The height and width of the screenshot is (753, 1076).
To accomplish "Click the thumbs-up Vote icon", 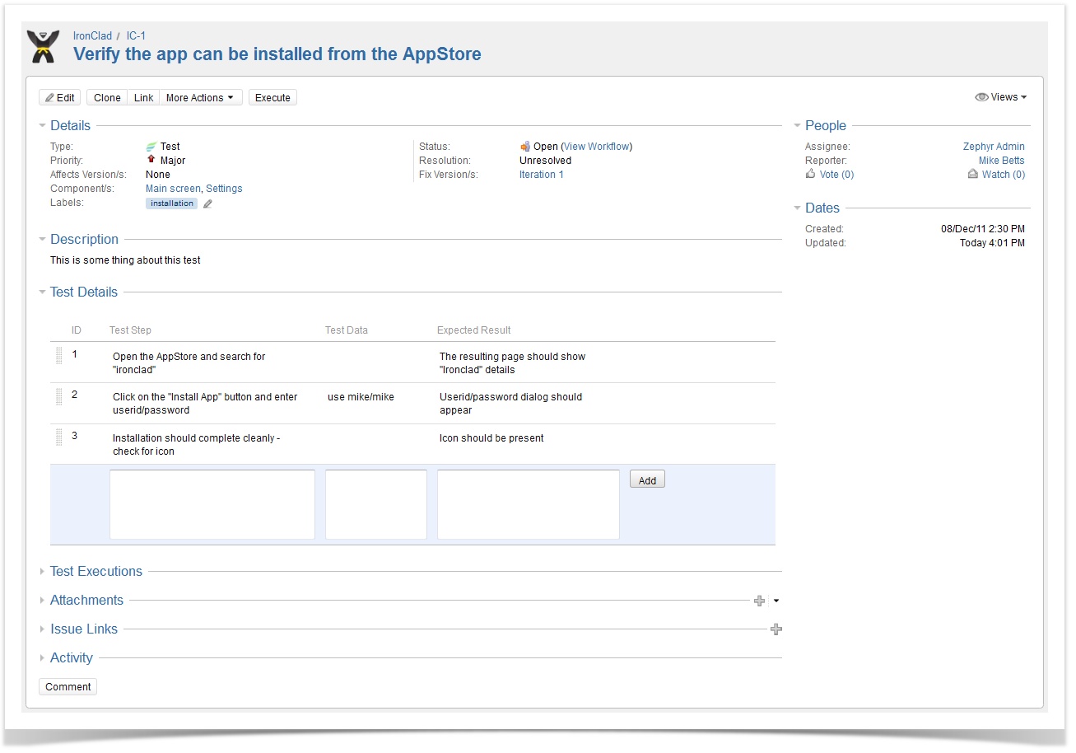I will [810, 174].
